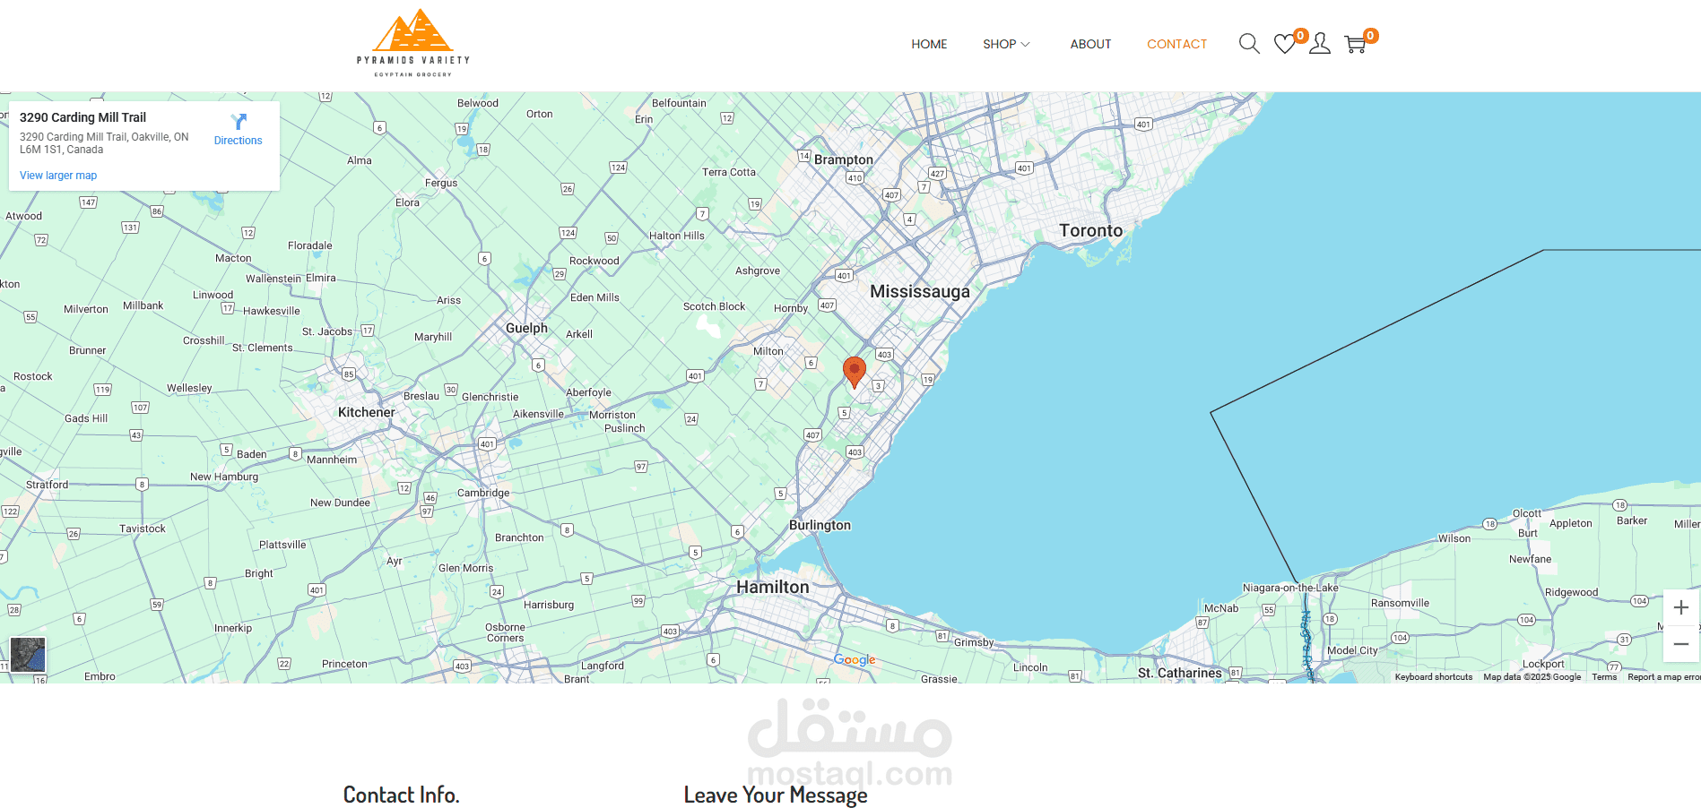Viewport: 1701px width, 808px height.
Task: Click the Milton label on the map
Action: 768,351
